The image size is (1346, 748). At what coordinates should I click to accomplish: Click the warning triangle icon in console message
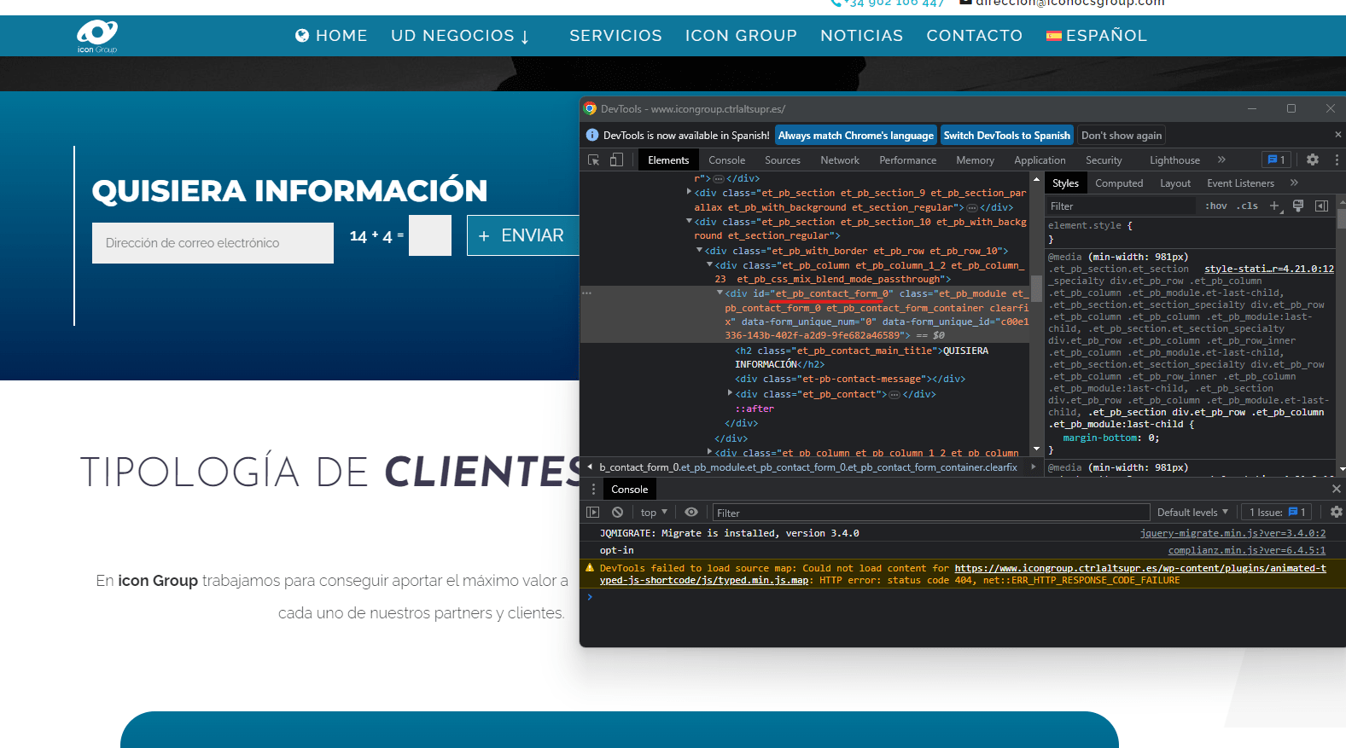[590, 567]
